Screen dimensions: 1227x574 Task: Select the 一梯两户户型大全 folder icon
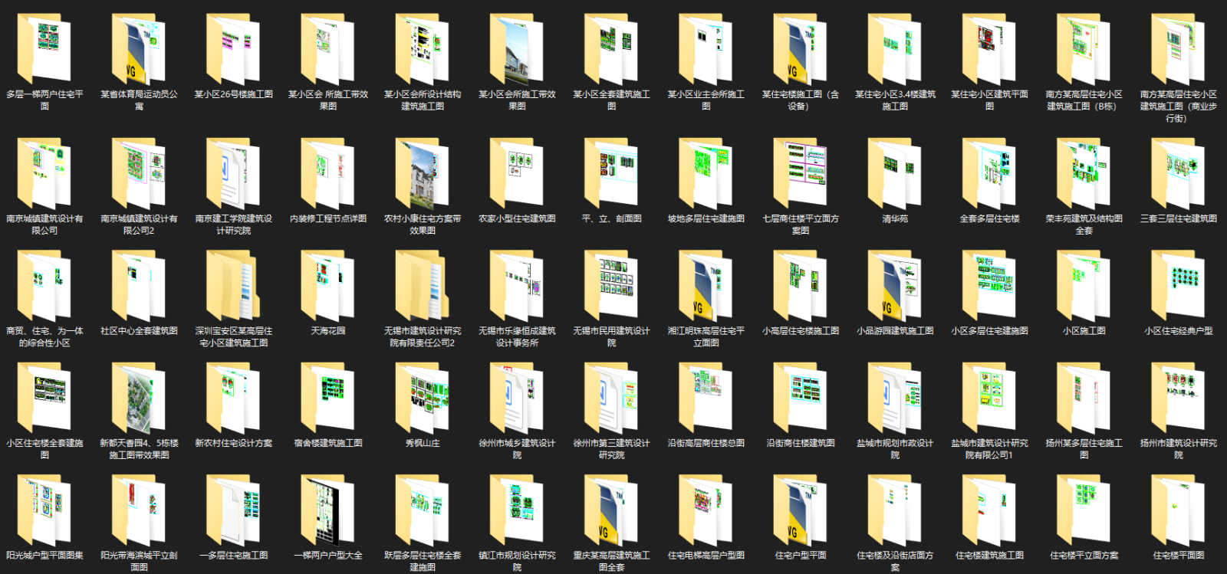coord(328,510)
